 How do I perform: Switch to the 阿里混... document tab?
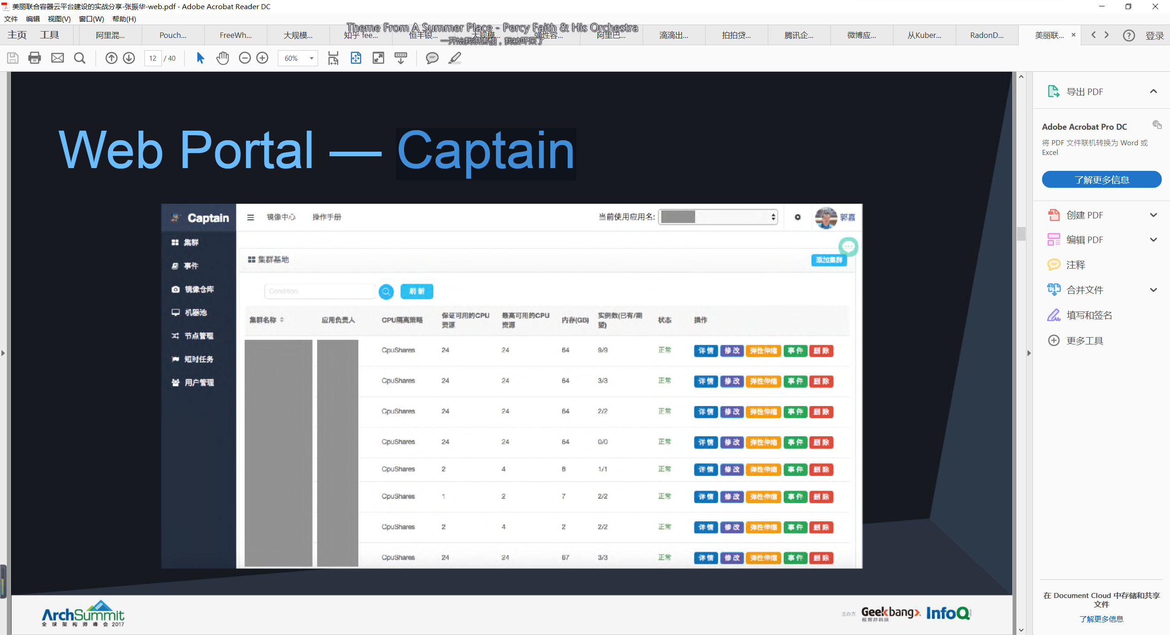110,35
